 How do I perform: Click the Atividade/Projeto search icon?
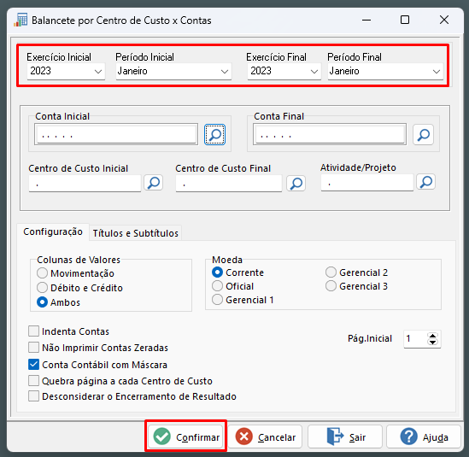(426, 182)
